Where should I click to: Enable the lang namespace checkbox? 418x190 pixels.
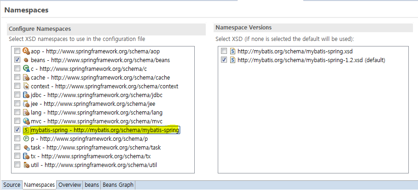(17, 112)
